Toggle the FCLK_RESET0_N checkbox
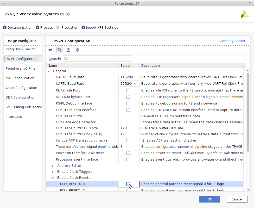254x208 pixels. click(x=128, y=184)
